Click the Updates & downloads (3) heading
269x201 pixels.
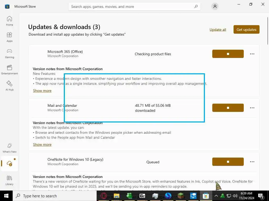64,27
